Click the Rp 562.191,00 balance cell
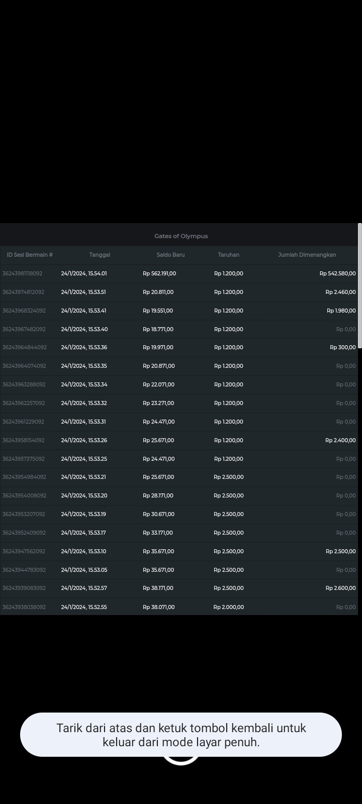The height and width of the screenshot is (804, 362). [x=159, y=273]
